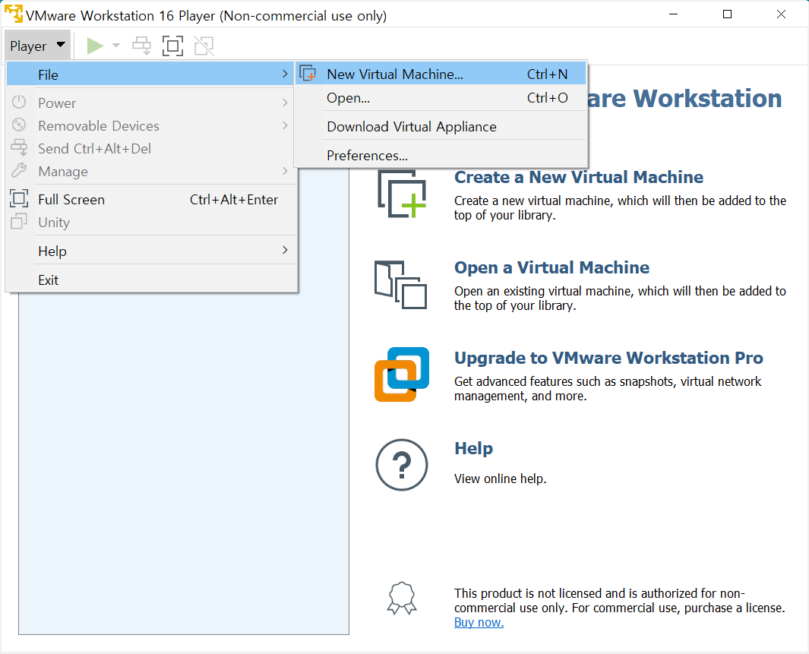Click the Full Screen menu icon
Viewport: 809px width, 654px height.
click(x=19, y=198)
